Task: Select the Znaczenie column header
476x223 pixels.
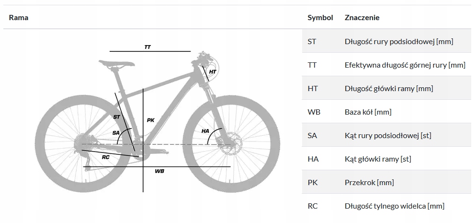Action: click(x=362, y=18)
